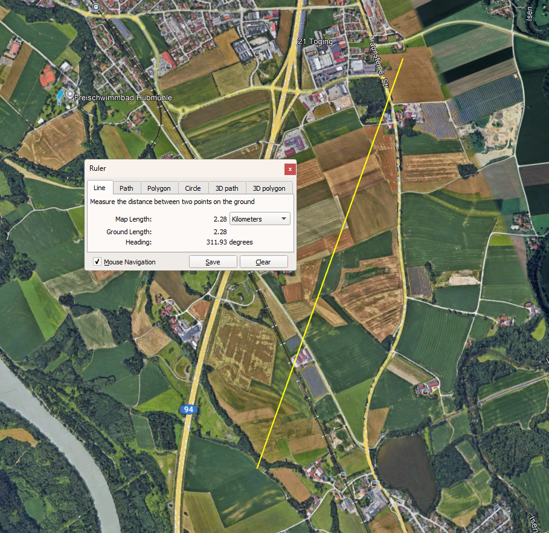Switch to the 3D polygon tab
The width and height of the screenshot is (549, 533).
pyautogui.click(x=269, y=188)
